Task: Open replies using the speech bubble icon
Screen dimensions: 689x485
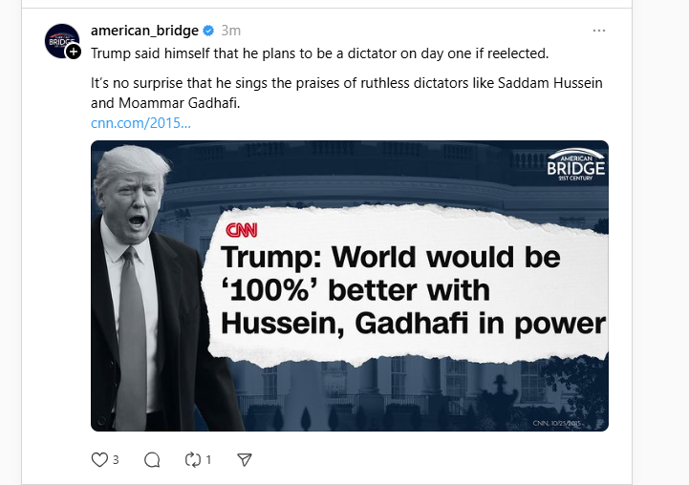Action: (x=151, y=459)
